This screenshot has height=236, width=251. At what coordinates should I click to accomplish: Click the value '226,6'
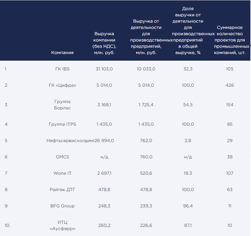(146, 226)
